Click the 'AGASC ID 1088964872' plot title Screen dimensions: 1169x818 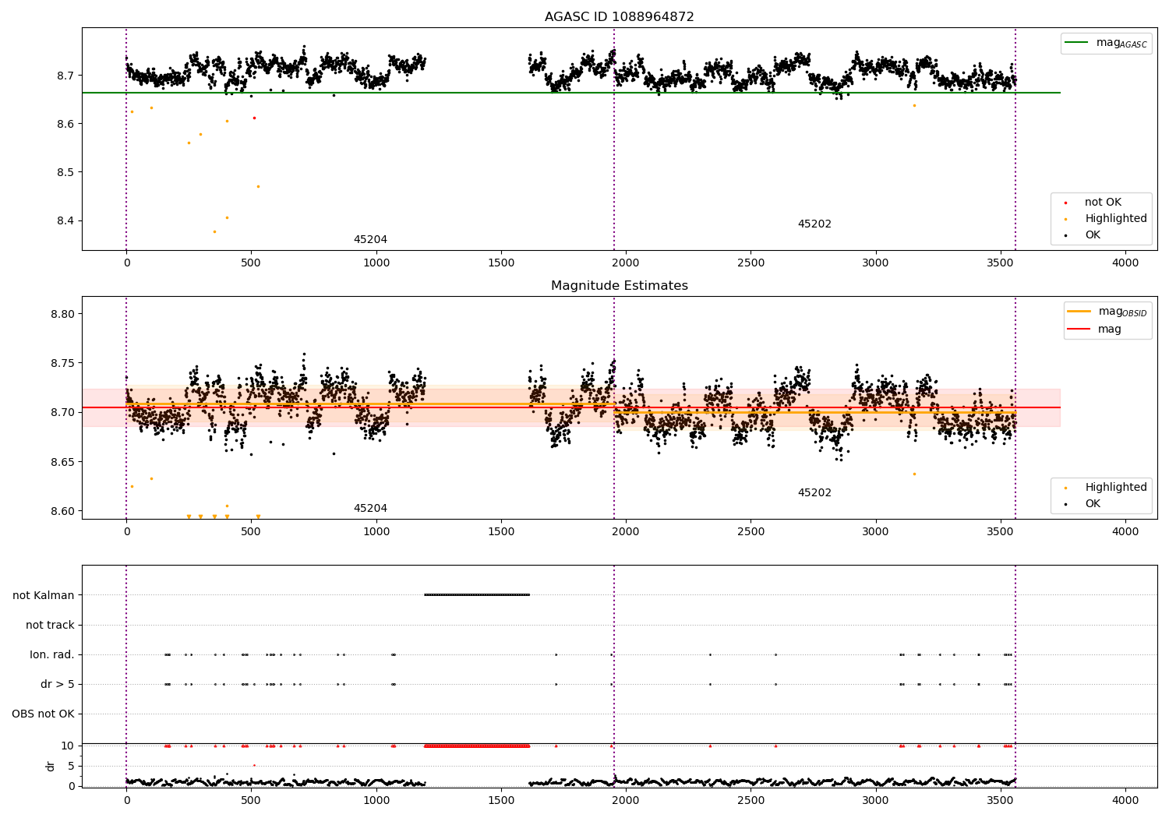(x=619, y=17)
